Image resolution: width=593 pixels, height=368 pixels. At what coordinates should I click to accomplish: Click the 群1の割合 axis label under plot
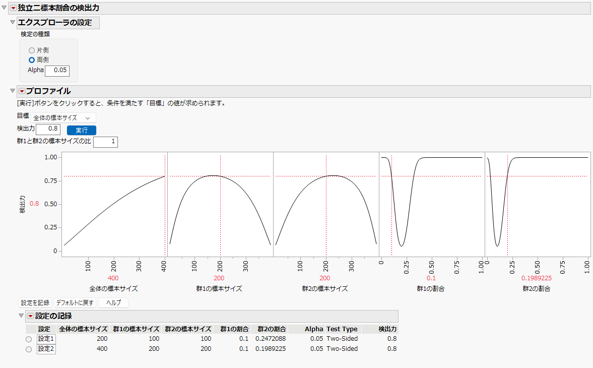pyautogui.click(x=431, y=289)
